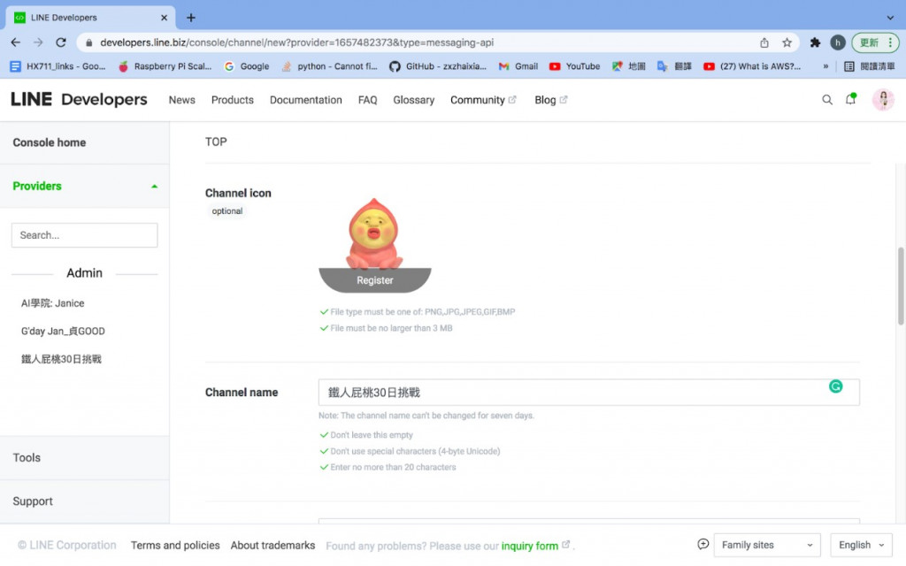Open the What is AWS? bookmark

click(x=752, y=66)
